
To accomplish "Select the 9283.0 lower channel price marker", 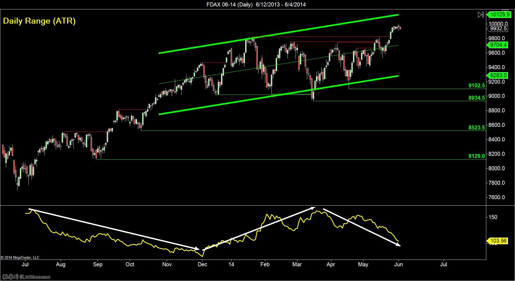I will pos(498,75).
